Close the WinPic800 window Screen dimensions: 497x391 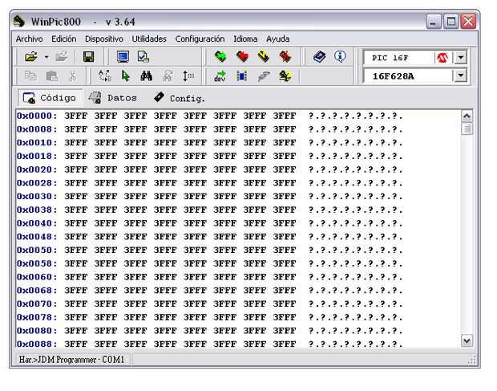468,22
